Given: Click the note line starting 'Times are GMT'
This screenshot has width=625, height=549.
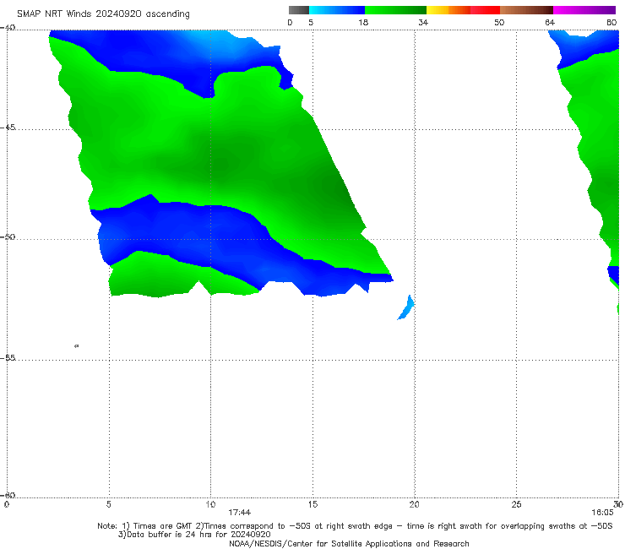Looking at the screenshot, I should click(355, 526).
